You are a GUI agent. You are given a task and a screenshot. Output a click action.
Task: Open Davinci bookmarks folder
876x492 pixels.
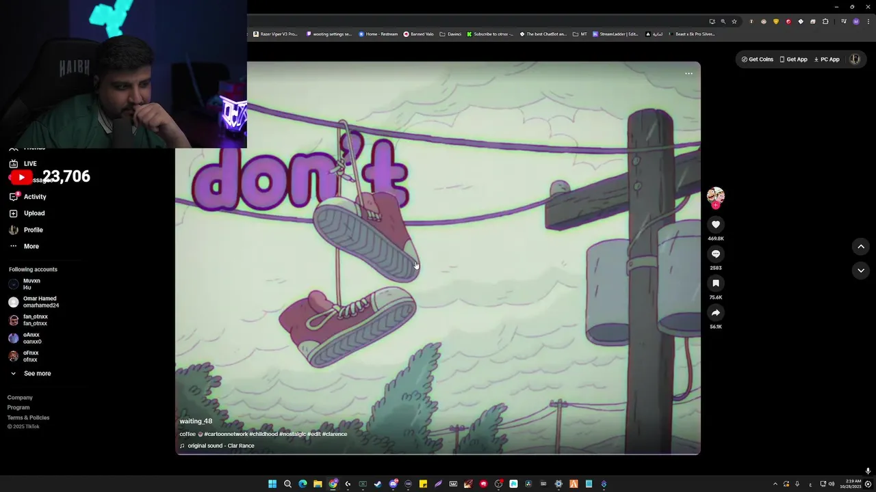coord(450,34)
